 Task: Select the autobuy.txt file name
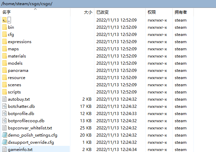(x=19, y=99)
